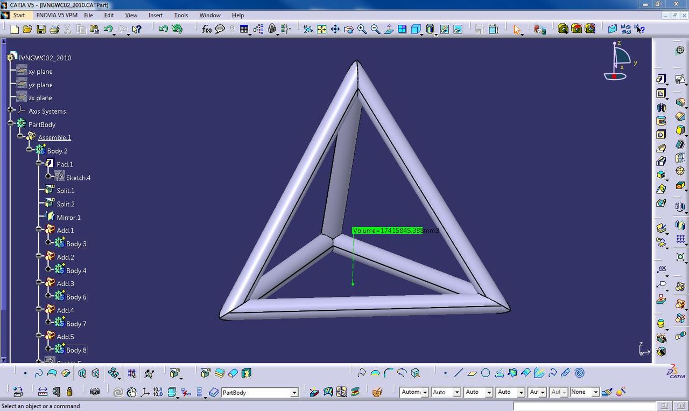
Task: Expand the Axis Systems node
Action: pyautogui.click(x=11, y=111)
